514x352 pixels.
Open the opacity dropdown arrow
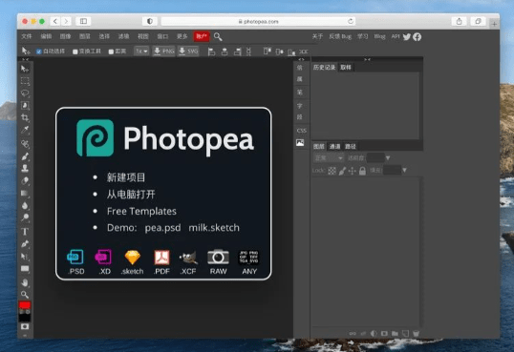pyautogui.click(x=388, y=158)
